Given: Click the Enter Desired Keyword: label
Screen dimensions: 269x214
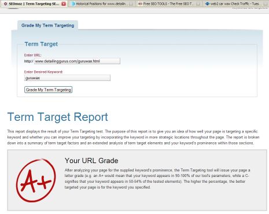Looking at the screenshot, I should 43,72.
